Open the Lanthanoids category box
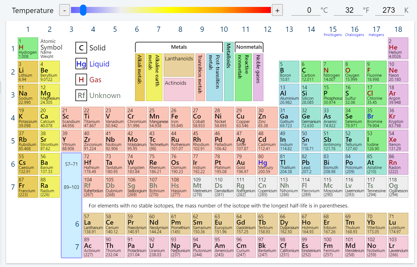The image size is (417, 267). pos(179,65)
